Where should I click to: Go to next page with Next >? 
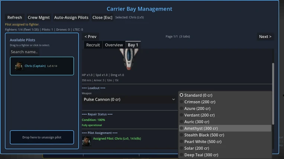tap(265, 37)
